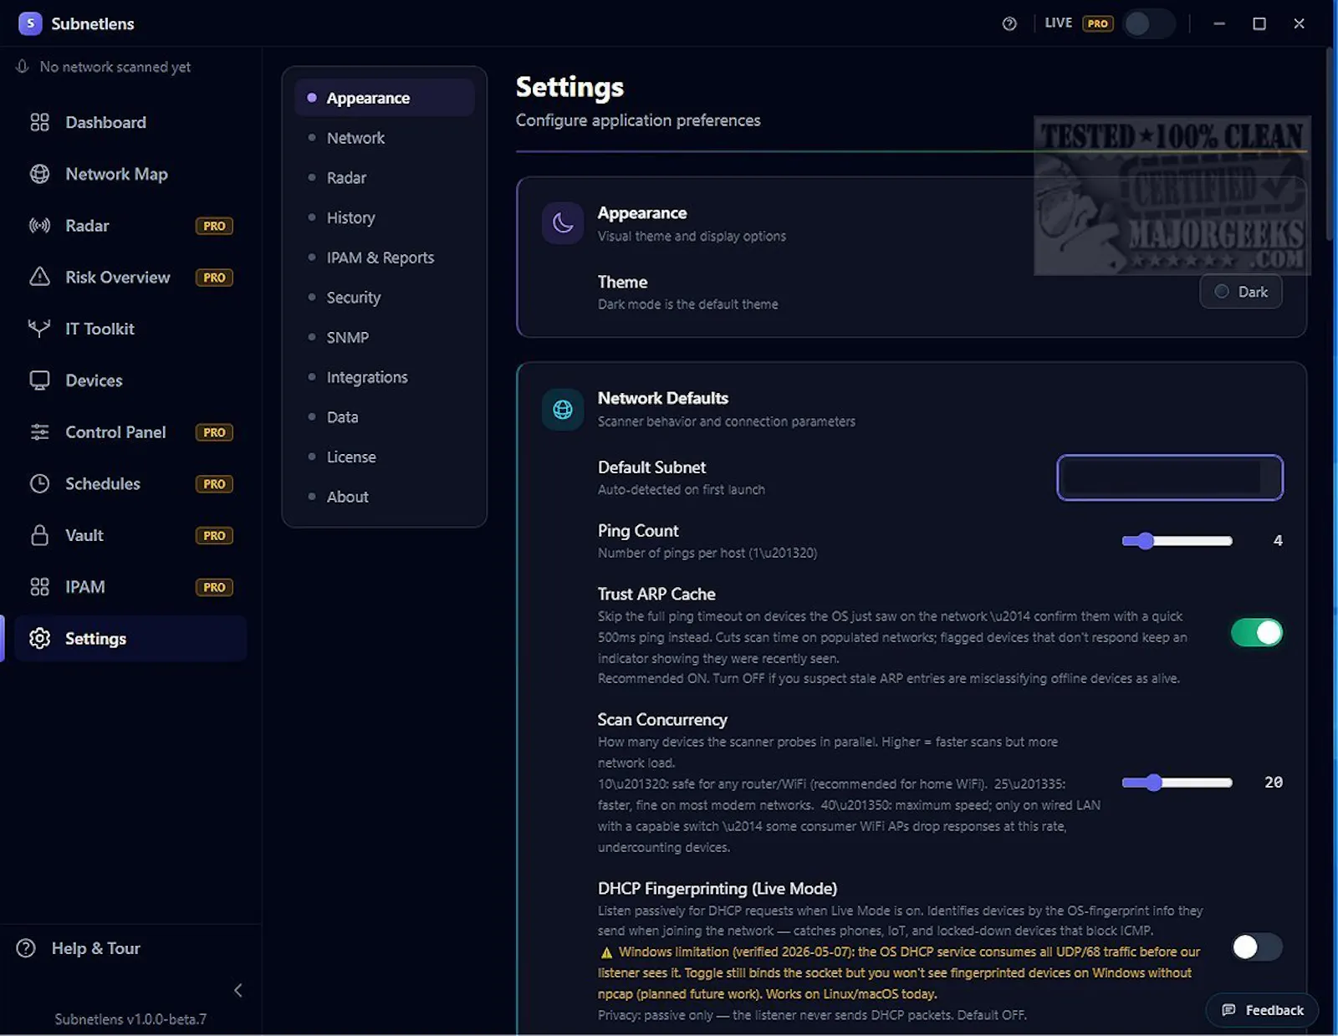The image size is (1338, 1036).
Task: Click the PRO badge beside LIVE
Action: point(1098,23)
